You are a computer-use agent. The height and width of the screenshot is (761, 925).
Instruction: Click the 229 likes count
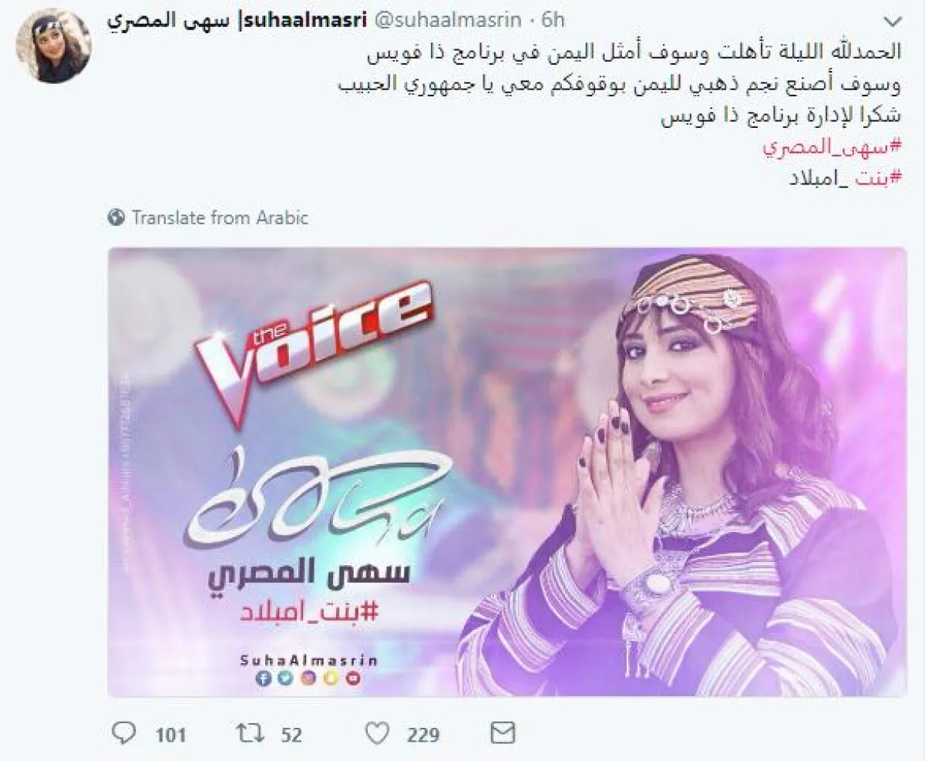[x=423, y=734]
